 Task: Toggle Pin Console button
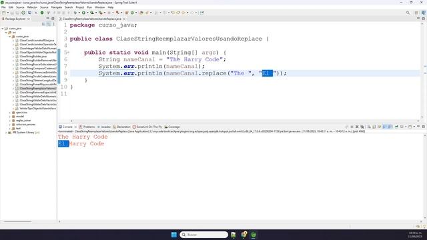click(396, 127)
